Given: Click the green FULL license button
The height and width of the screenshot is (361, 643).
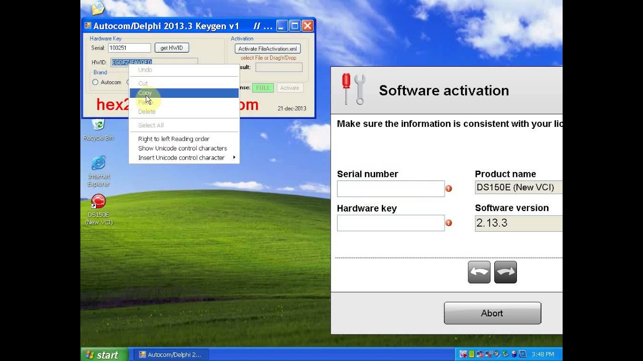Looking at the screenshot, I should tap(262, 88).
